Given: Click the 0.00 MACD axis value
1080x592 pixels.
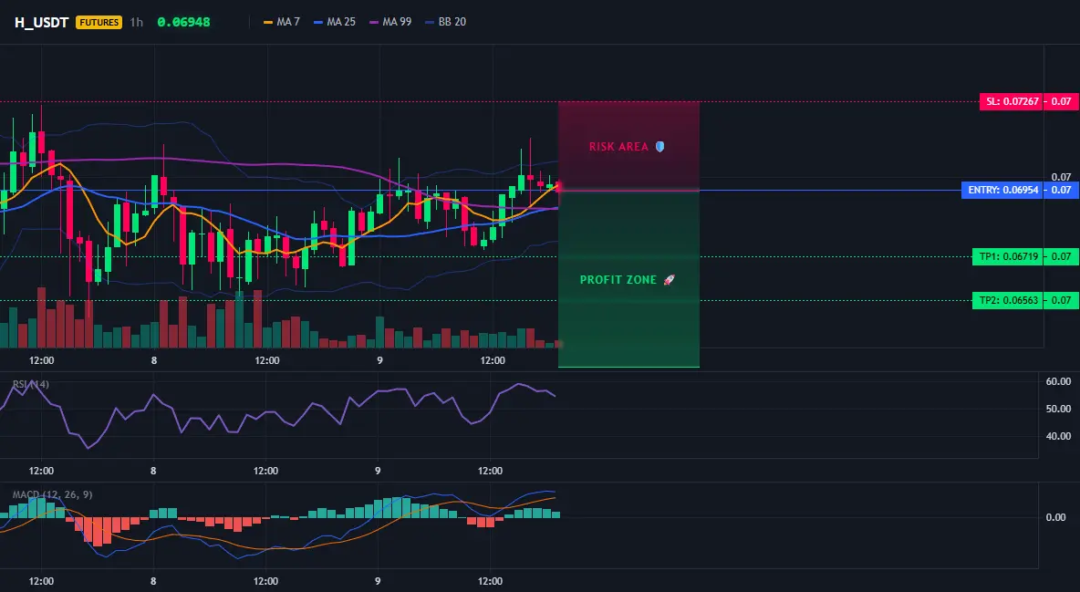Looking at the screenshot, I should coord(1056,517).
